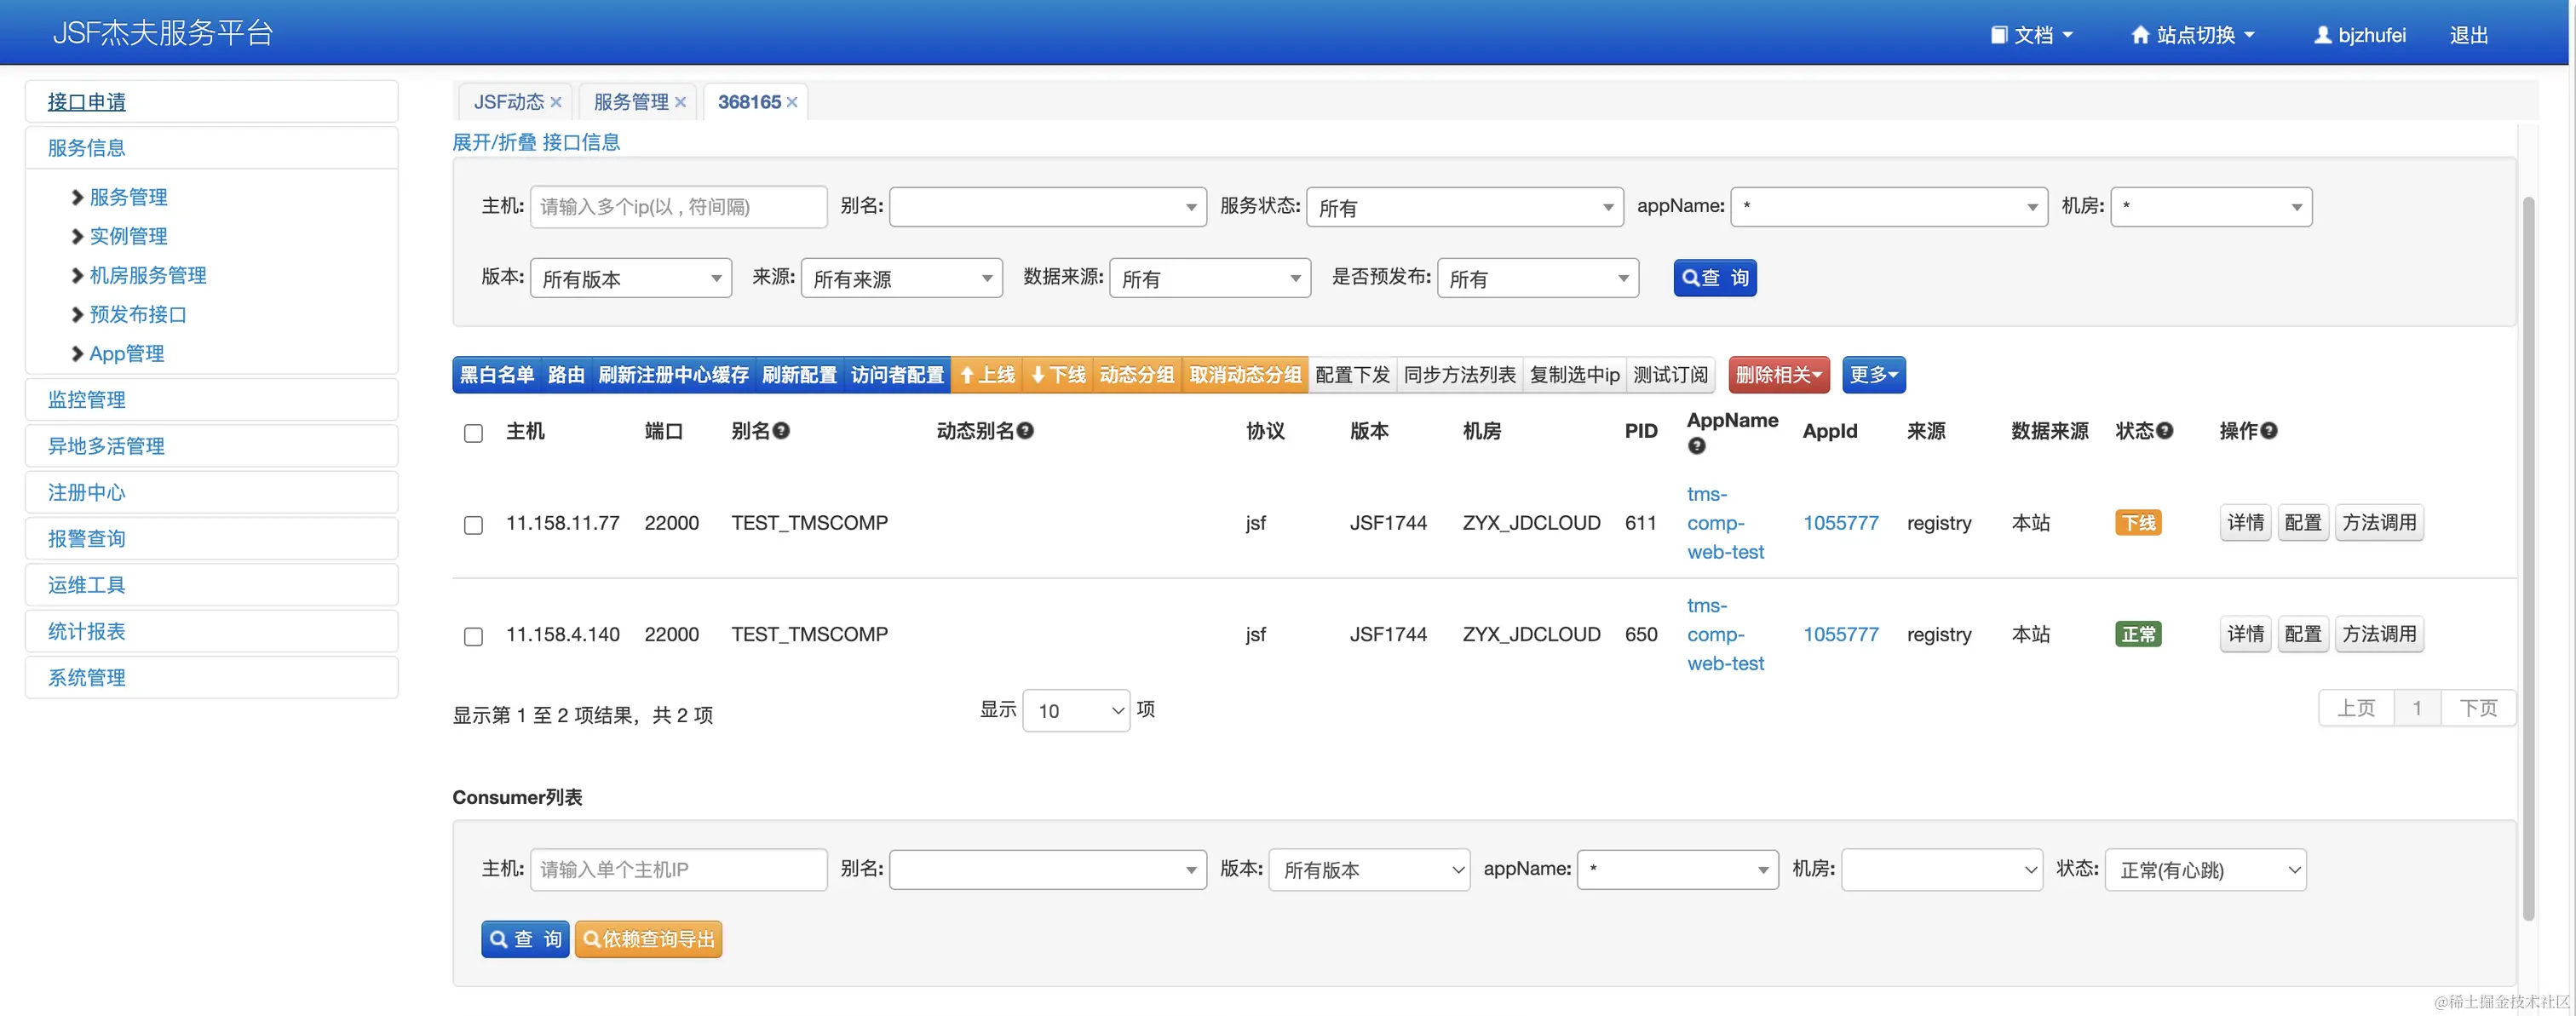Open the 显示 10 page size dropdown
Viewport: 2576px width, 1016px height.
click(1076, 710)
